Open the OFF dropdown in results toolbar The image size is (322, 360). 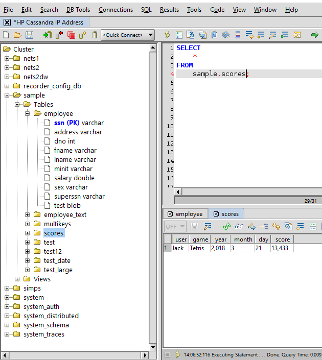click(175, 227)
